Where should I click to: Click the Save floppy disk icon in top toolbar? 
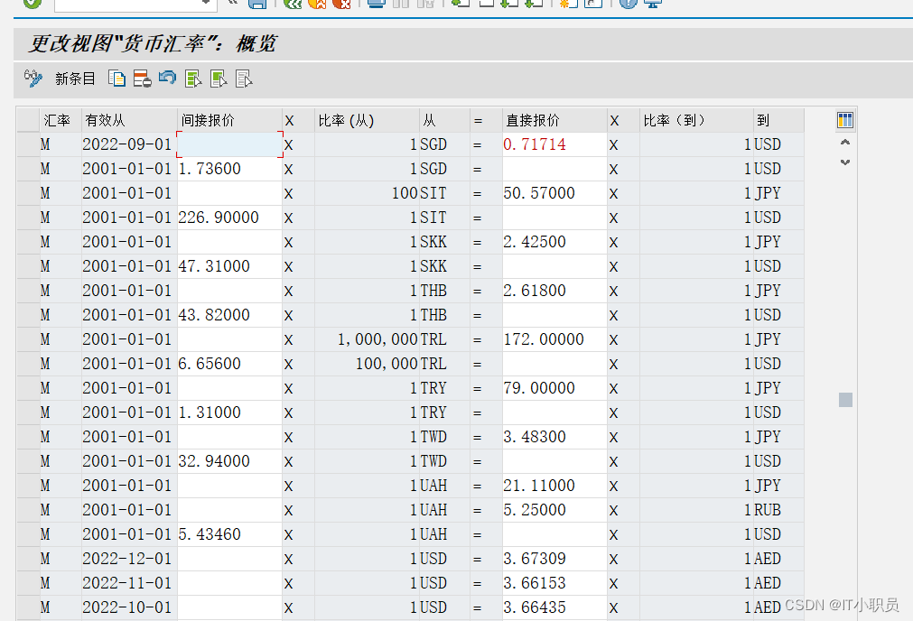click(256, 3)
